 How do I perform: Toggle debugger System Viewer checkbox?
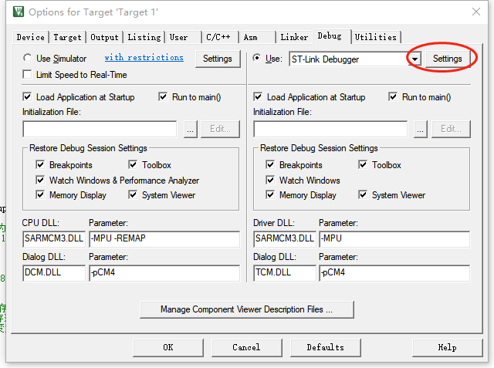[x=363, y=195]
